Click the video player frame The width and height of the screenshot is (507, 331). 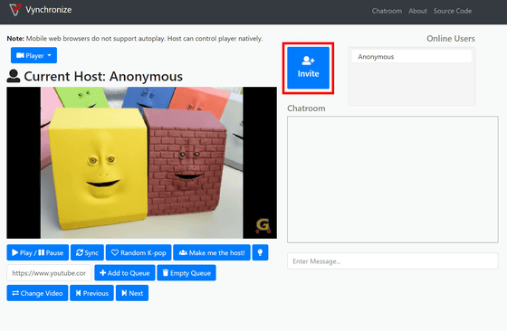[x=141, y=163]
